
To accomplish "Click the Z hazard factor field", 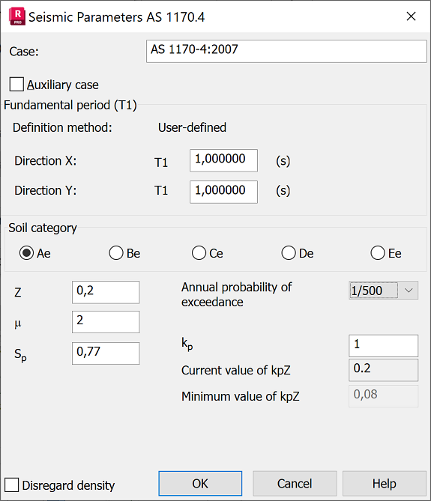I will [106, 292].
